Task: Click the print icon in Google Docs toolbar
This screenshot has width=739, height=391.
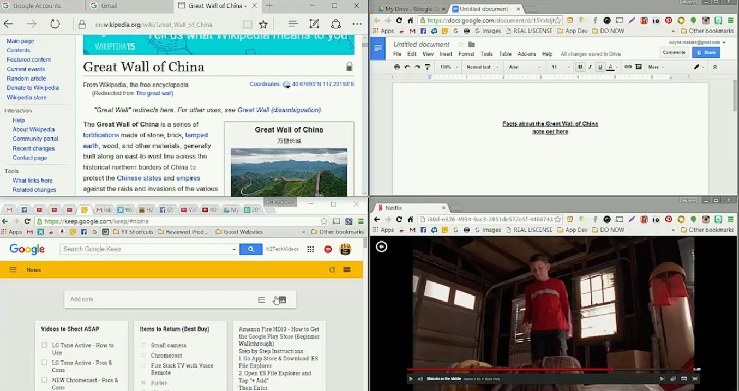Action: point(397,67)
